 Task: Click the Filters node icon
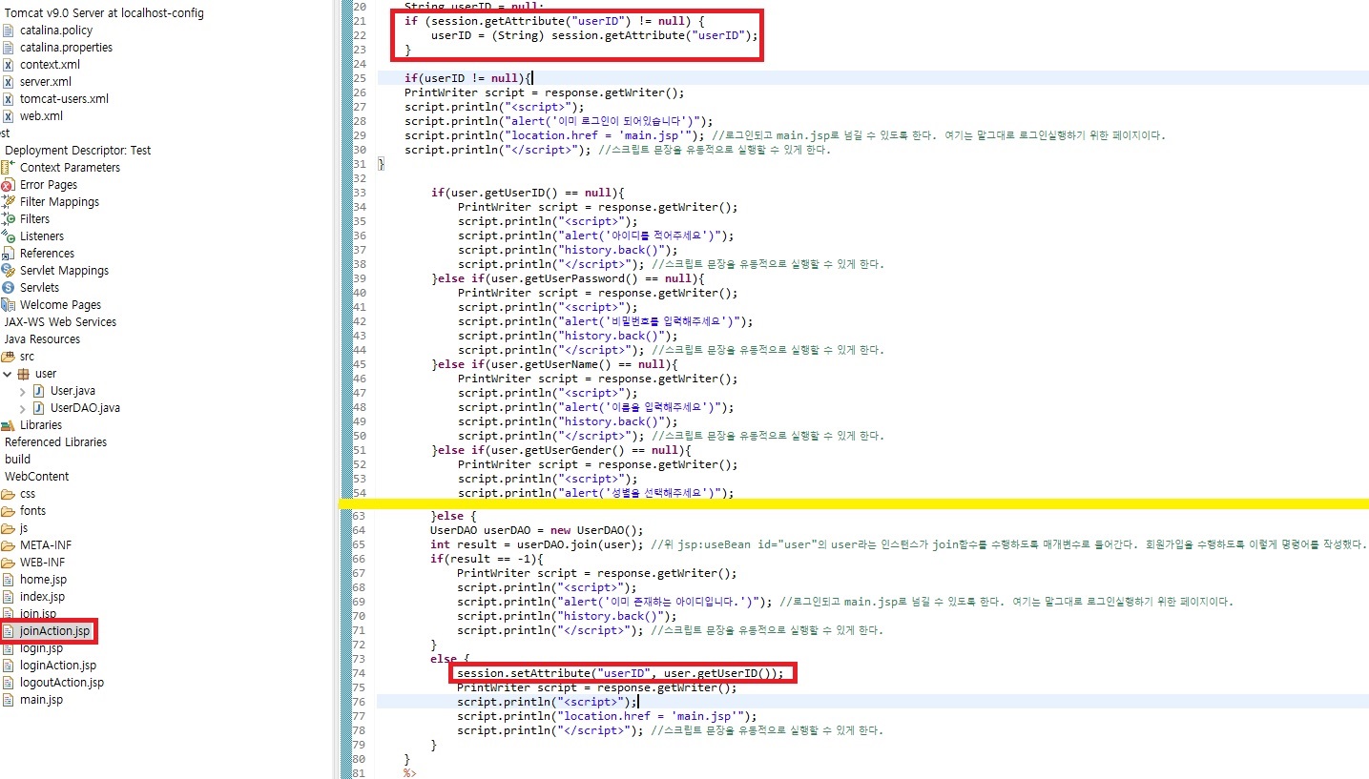pos(9,219)
